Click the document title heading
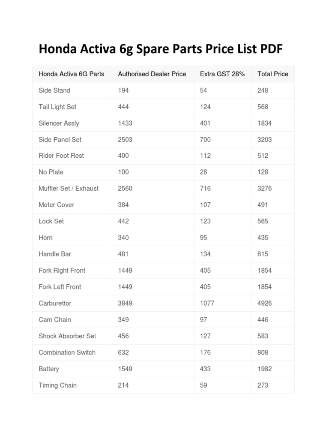The image size is (329, 439). tap(161, 49)
